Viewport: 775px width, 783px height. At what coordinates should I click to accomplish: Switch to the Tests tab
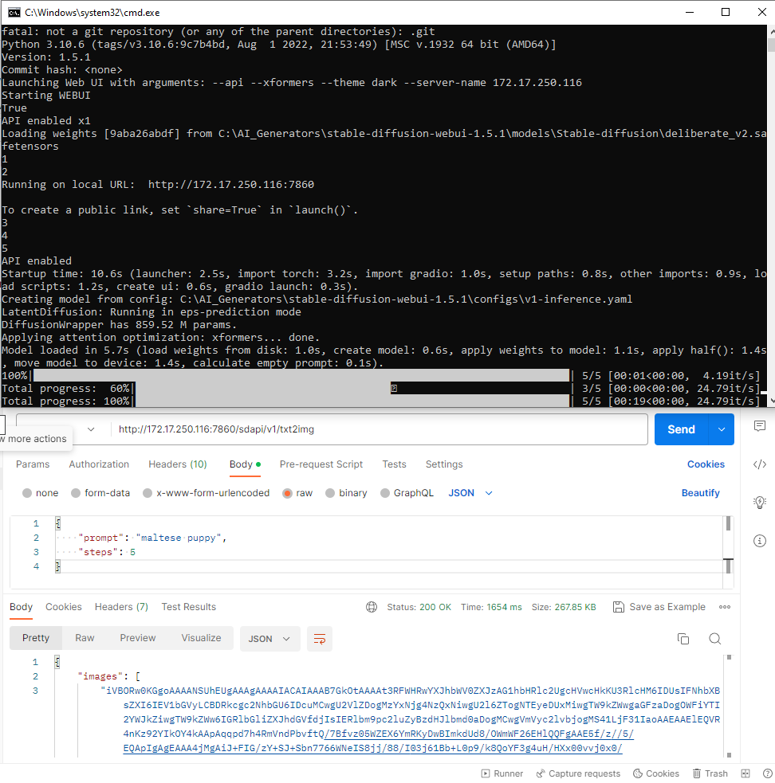tap(396, 464)
